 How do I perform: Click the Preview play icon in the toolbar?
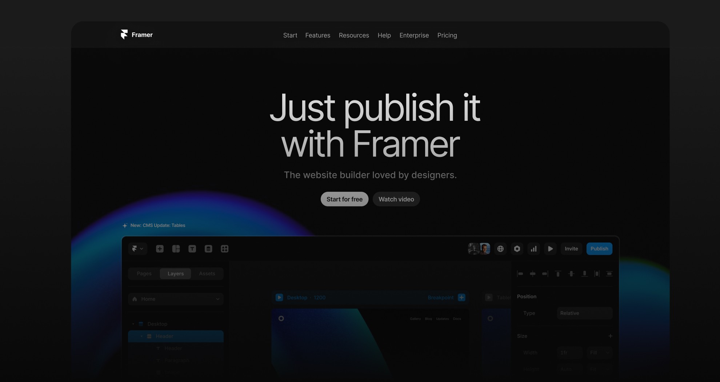[550, 249]
